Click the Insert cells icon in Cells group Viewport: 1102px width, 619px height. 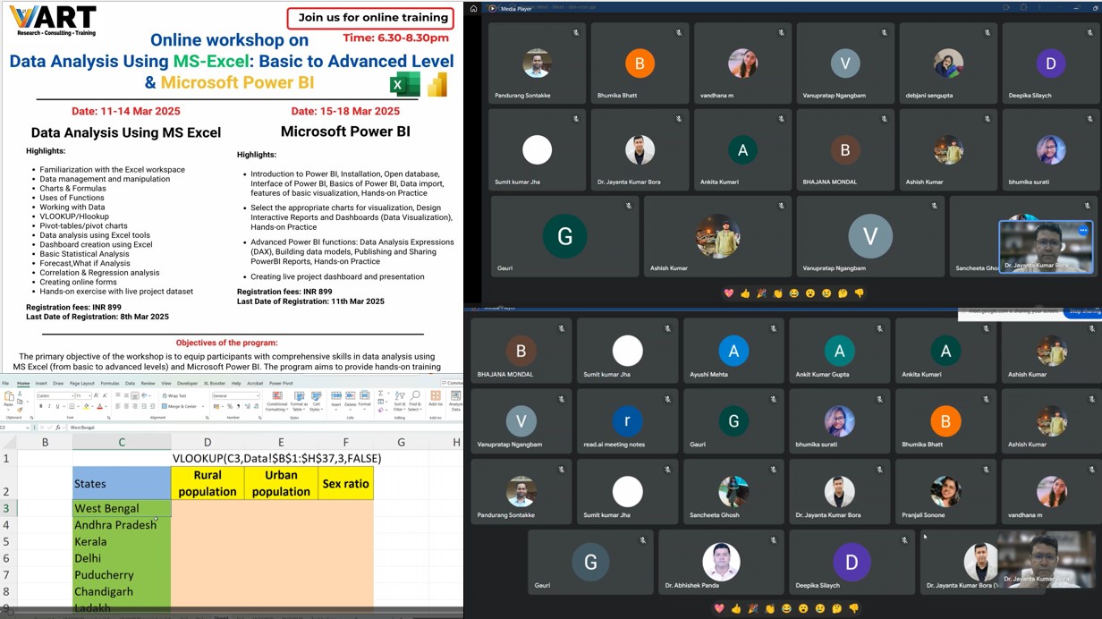click(336, 395)
